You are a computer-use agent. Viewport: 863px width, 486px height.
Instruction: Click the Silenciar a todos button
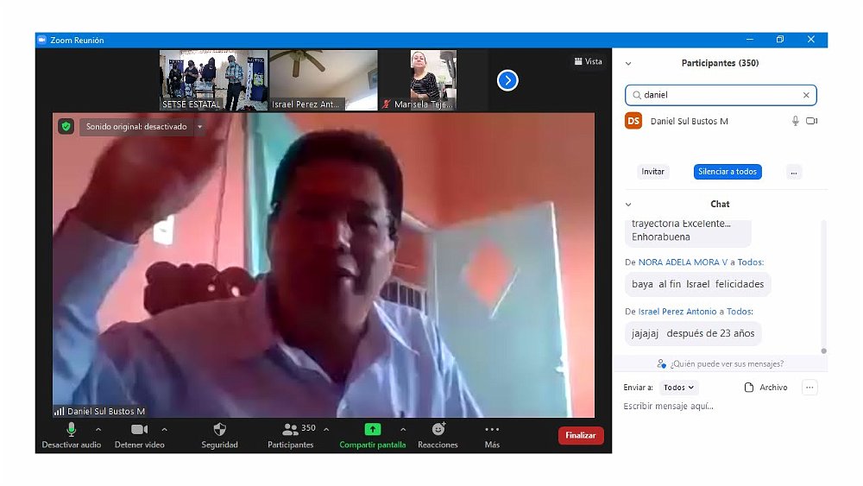point(728,172)
